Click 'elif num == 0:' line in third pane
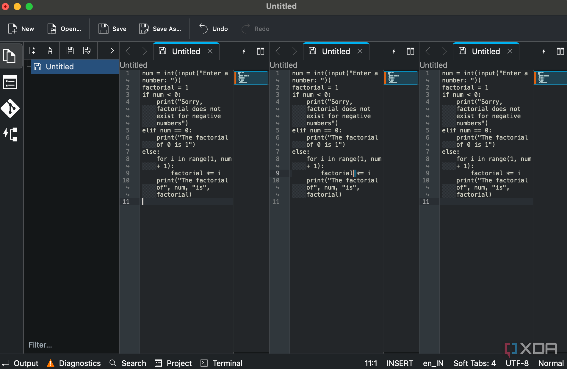 pos(467,130)
